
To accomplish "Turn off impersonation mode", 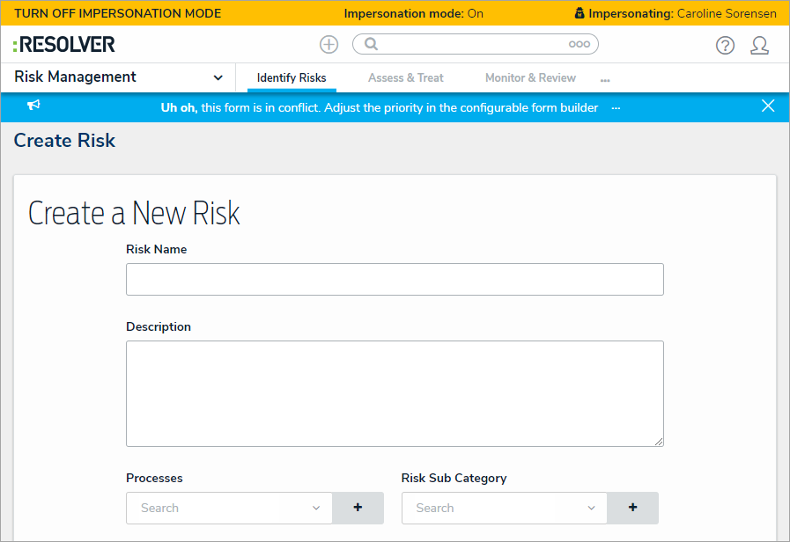I will (117, 13).
